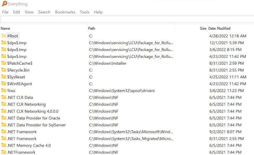Click the .NETFramework folder icon
Screen dimensions: 254x155
pos(3,152)
